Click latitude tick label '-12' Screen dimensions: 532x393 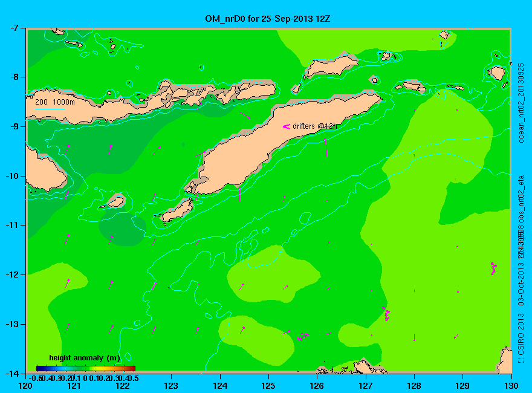click(x=13, y=274)
